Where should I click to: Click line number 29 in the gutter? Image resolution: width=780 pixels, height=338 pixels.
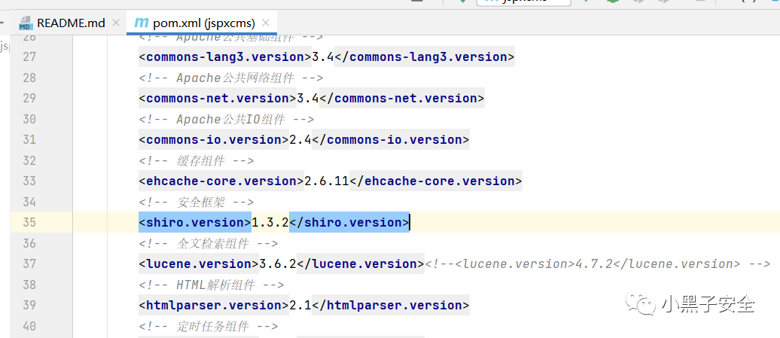click(x=29, y=98)
